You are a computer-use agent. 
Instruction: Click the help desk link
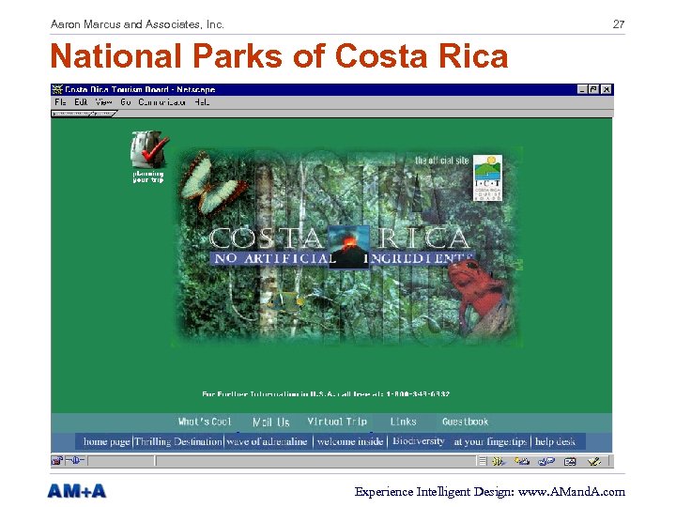tap(555, 441)
